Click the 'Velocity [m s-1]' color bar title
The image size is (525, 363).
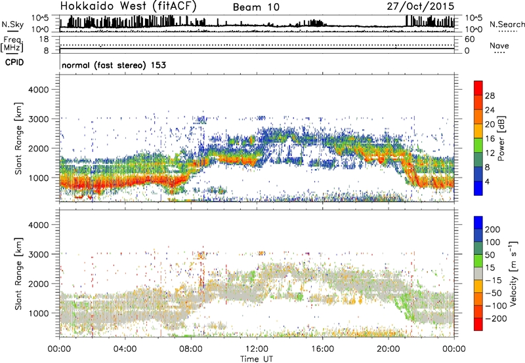pyautogui.click(x=513, y=273)
